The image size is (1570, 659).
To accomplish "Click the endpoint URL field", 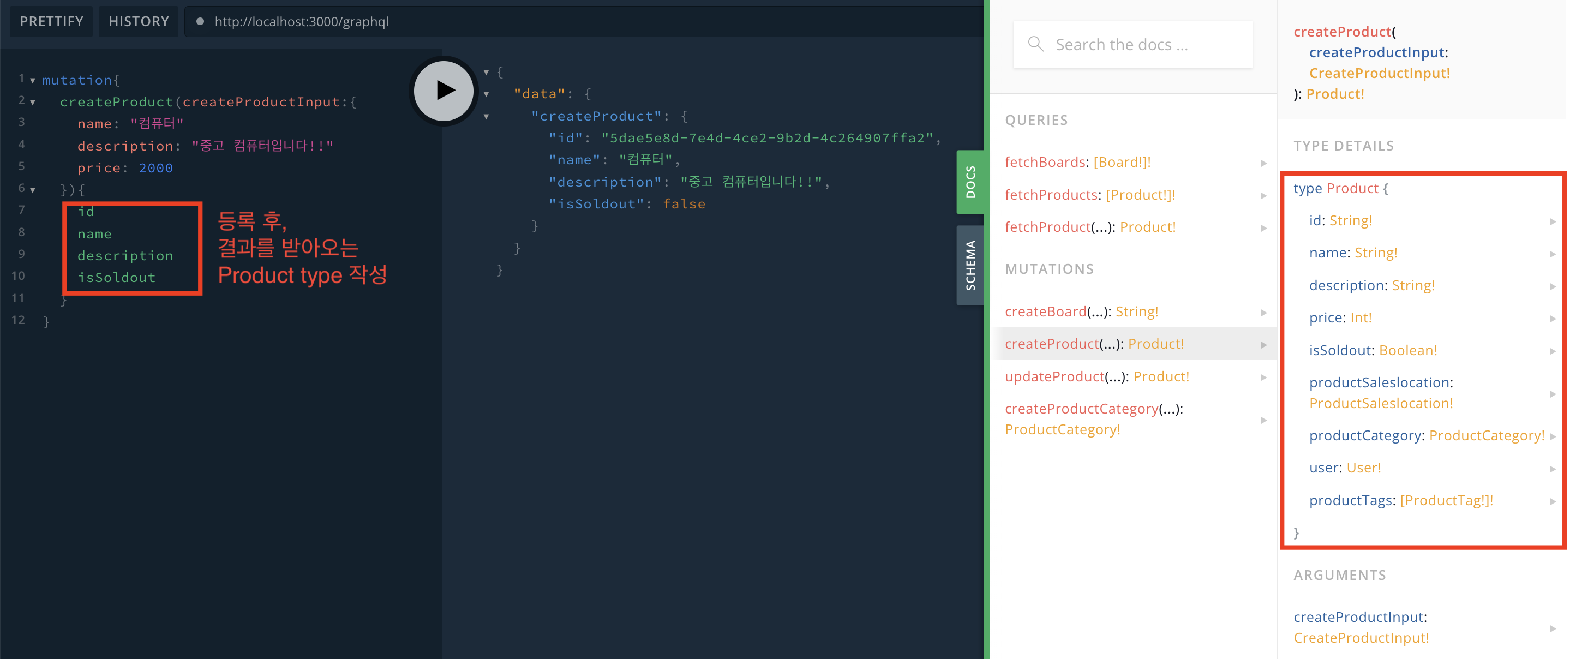I will click(x=302, y=22).
